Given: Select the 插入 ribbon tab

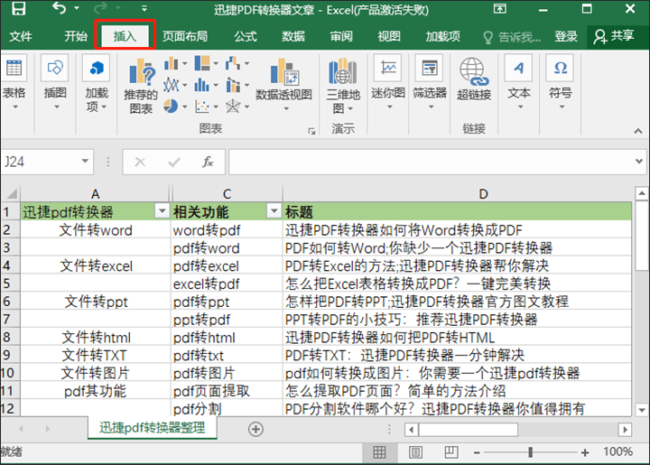Looking at the screenshot, I should pos(125,36).
